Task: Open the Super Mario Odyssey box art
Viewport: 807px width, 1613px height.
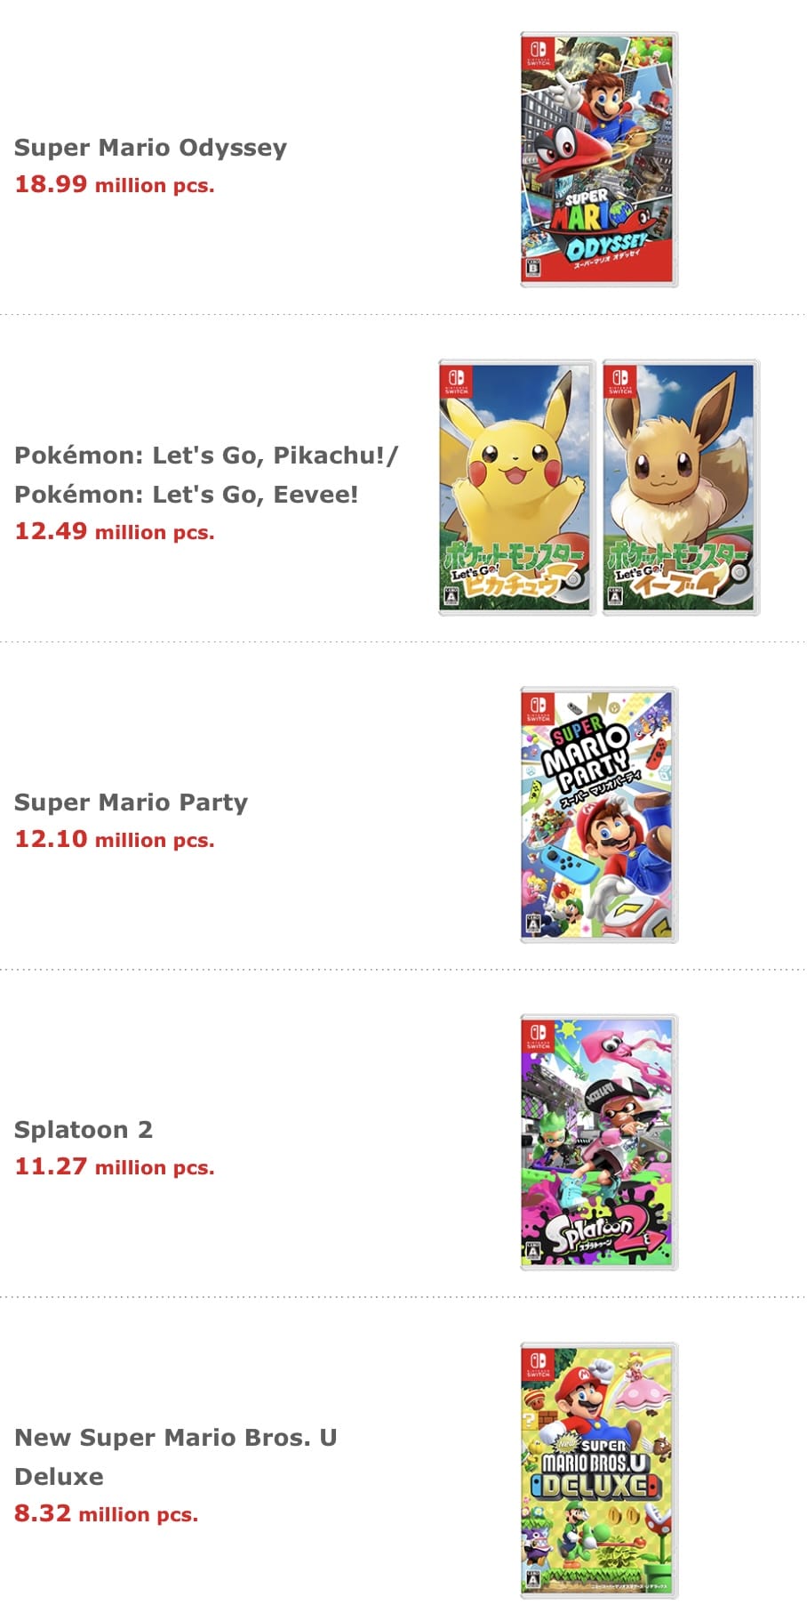Action: pyautogui.click(x=598, y=160)
